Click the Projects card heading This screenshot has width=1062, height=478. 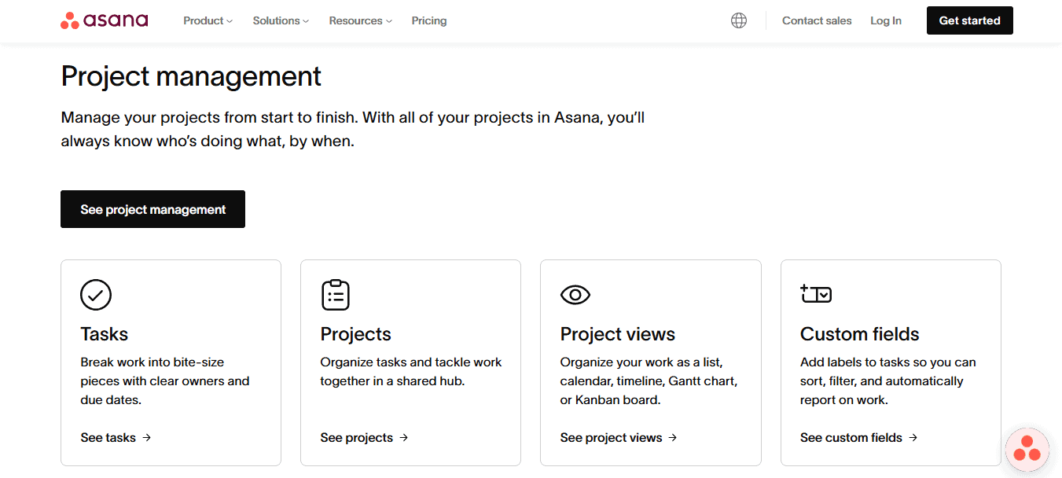pos(355,334)
